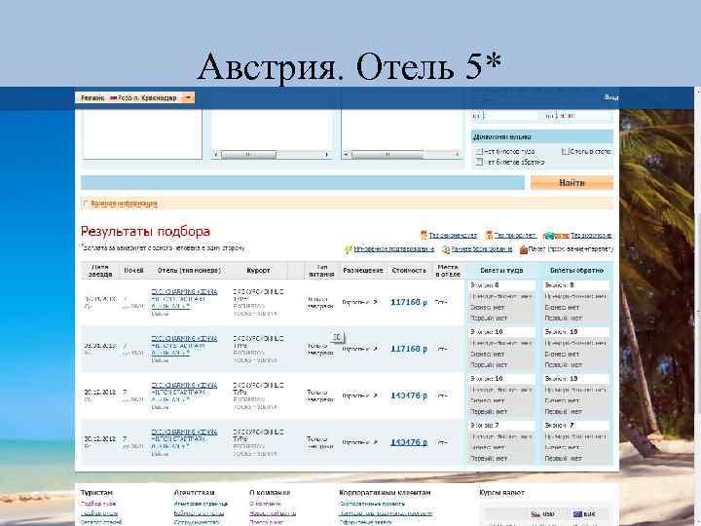This screenshot has height=526, width=701.
Task: Click first row price 117168 р
Action: coord(409,302)
